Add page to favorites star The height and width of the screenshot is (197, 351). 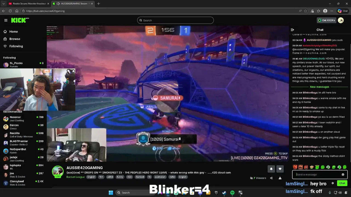coord(305,11)
